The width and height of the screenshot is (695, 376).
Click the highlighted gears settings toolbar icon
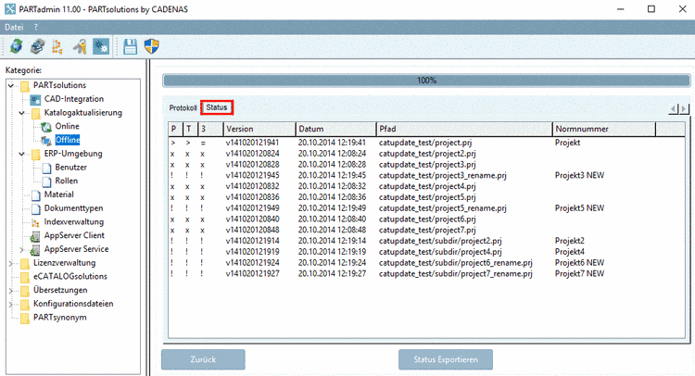pos(101,46)
